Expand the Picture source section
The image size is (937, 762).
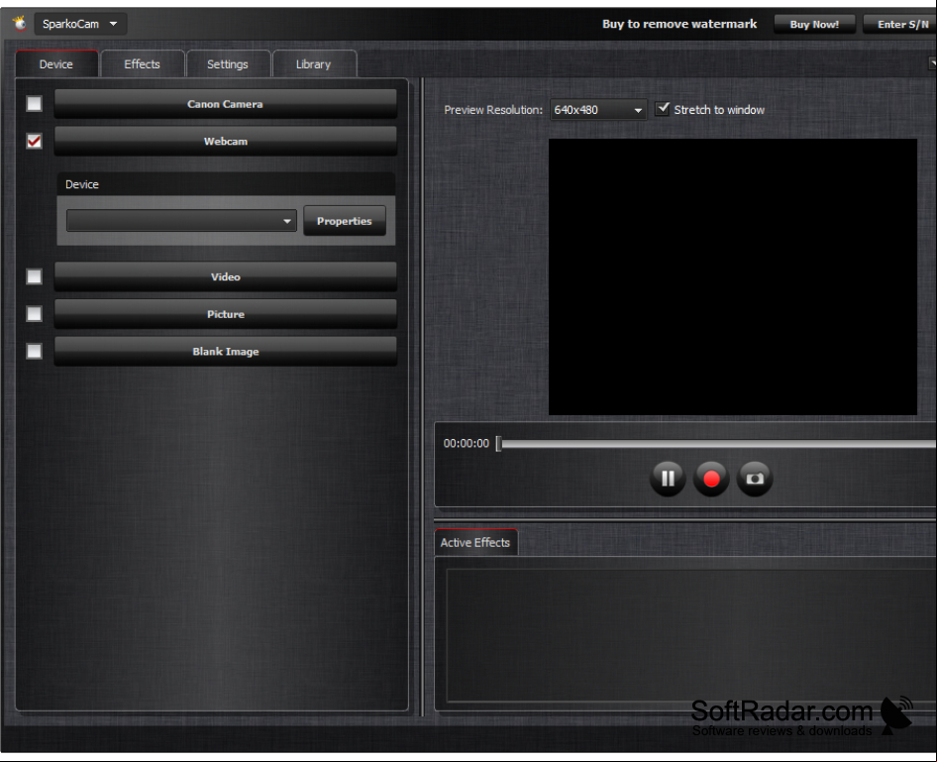tap(225, 314)
